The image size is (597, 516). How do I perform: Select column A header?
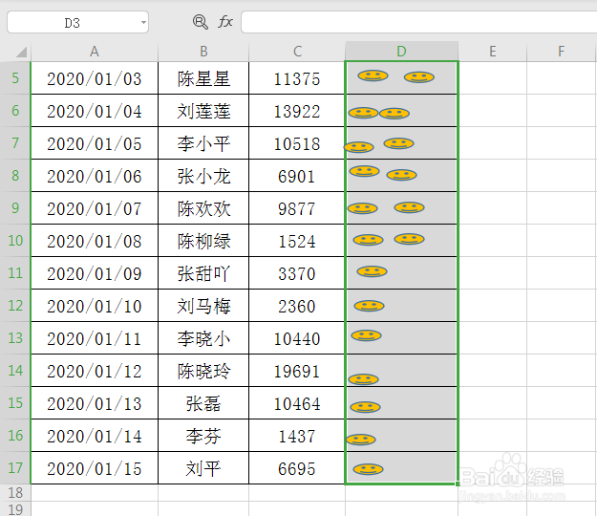[94, 52]
